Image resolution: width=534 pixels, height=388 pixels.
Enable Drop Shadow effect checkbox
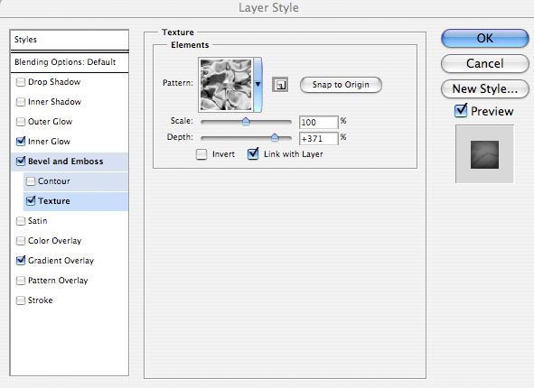pos(21,82)
